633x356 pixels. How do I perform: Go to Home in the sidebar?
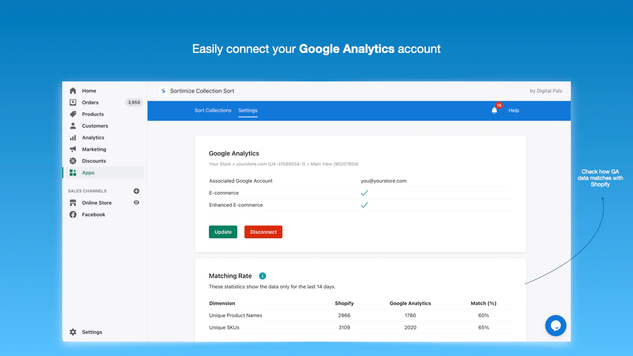click(89, 91)
